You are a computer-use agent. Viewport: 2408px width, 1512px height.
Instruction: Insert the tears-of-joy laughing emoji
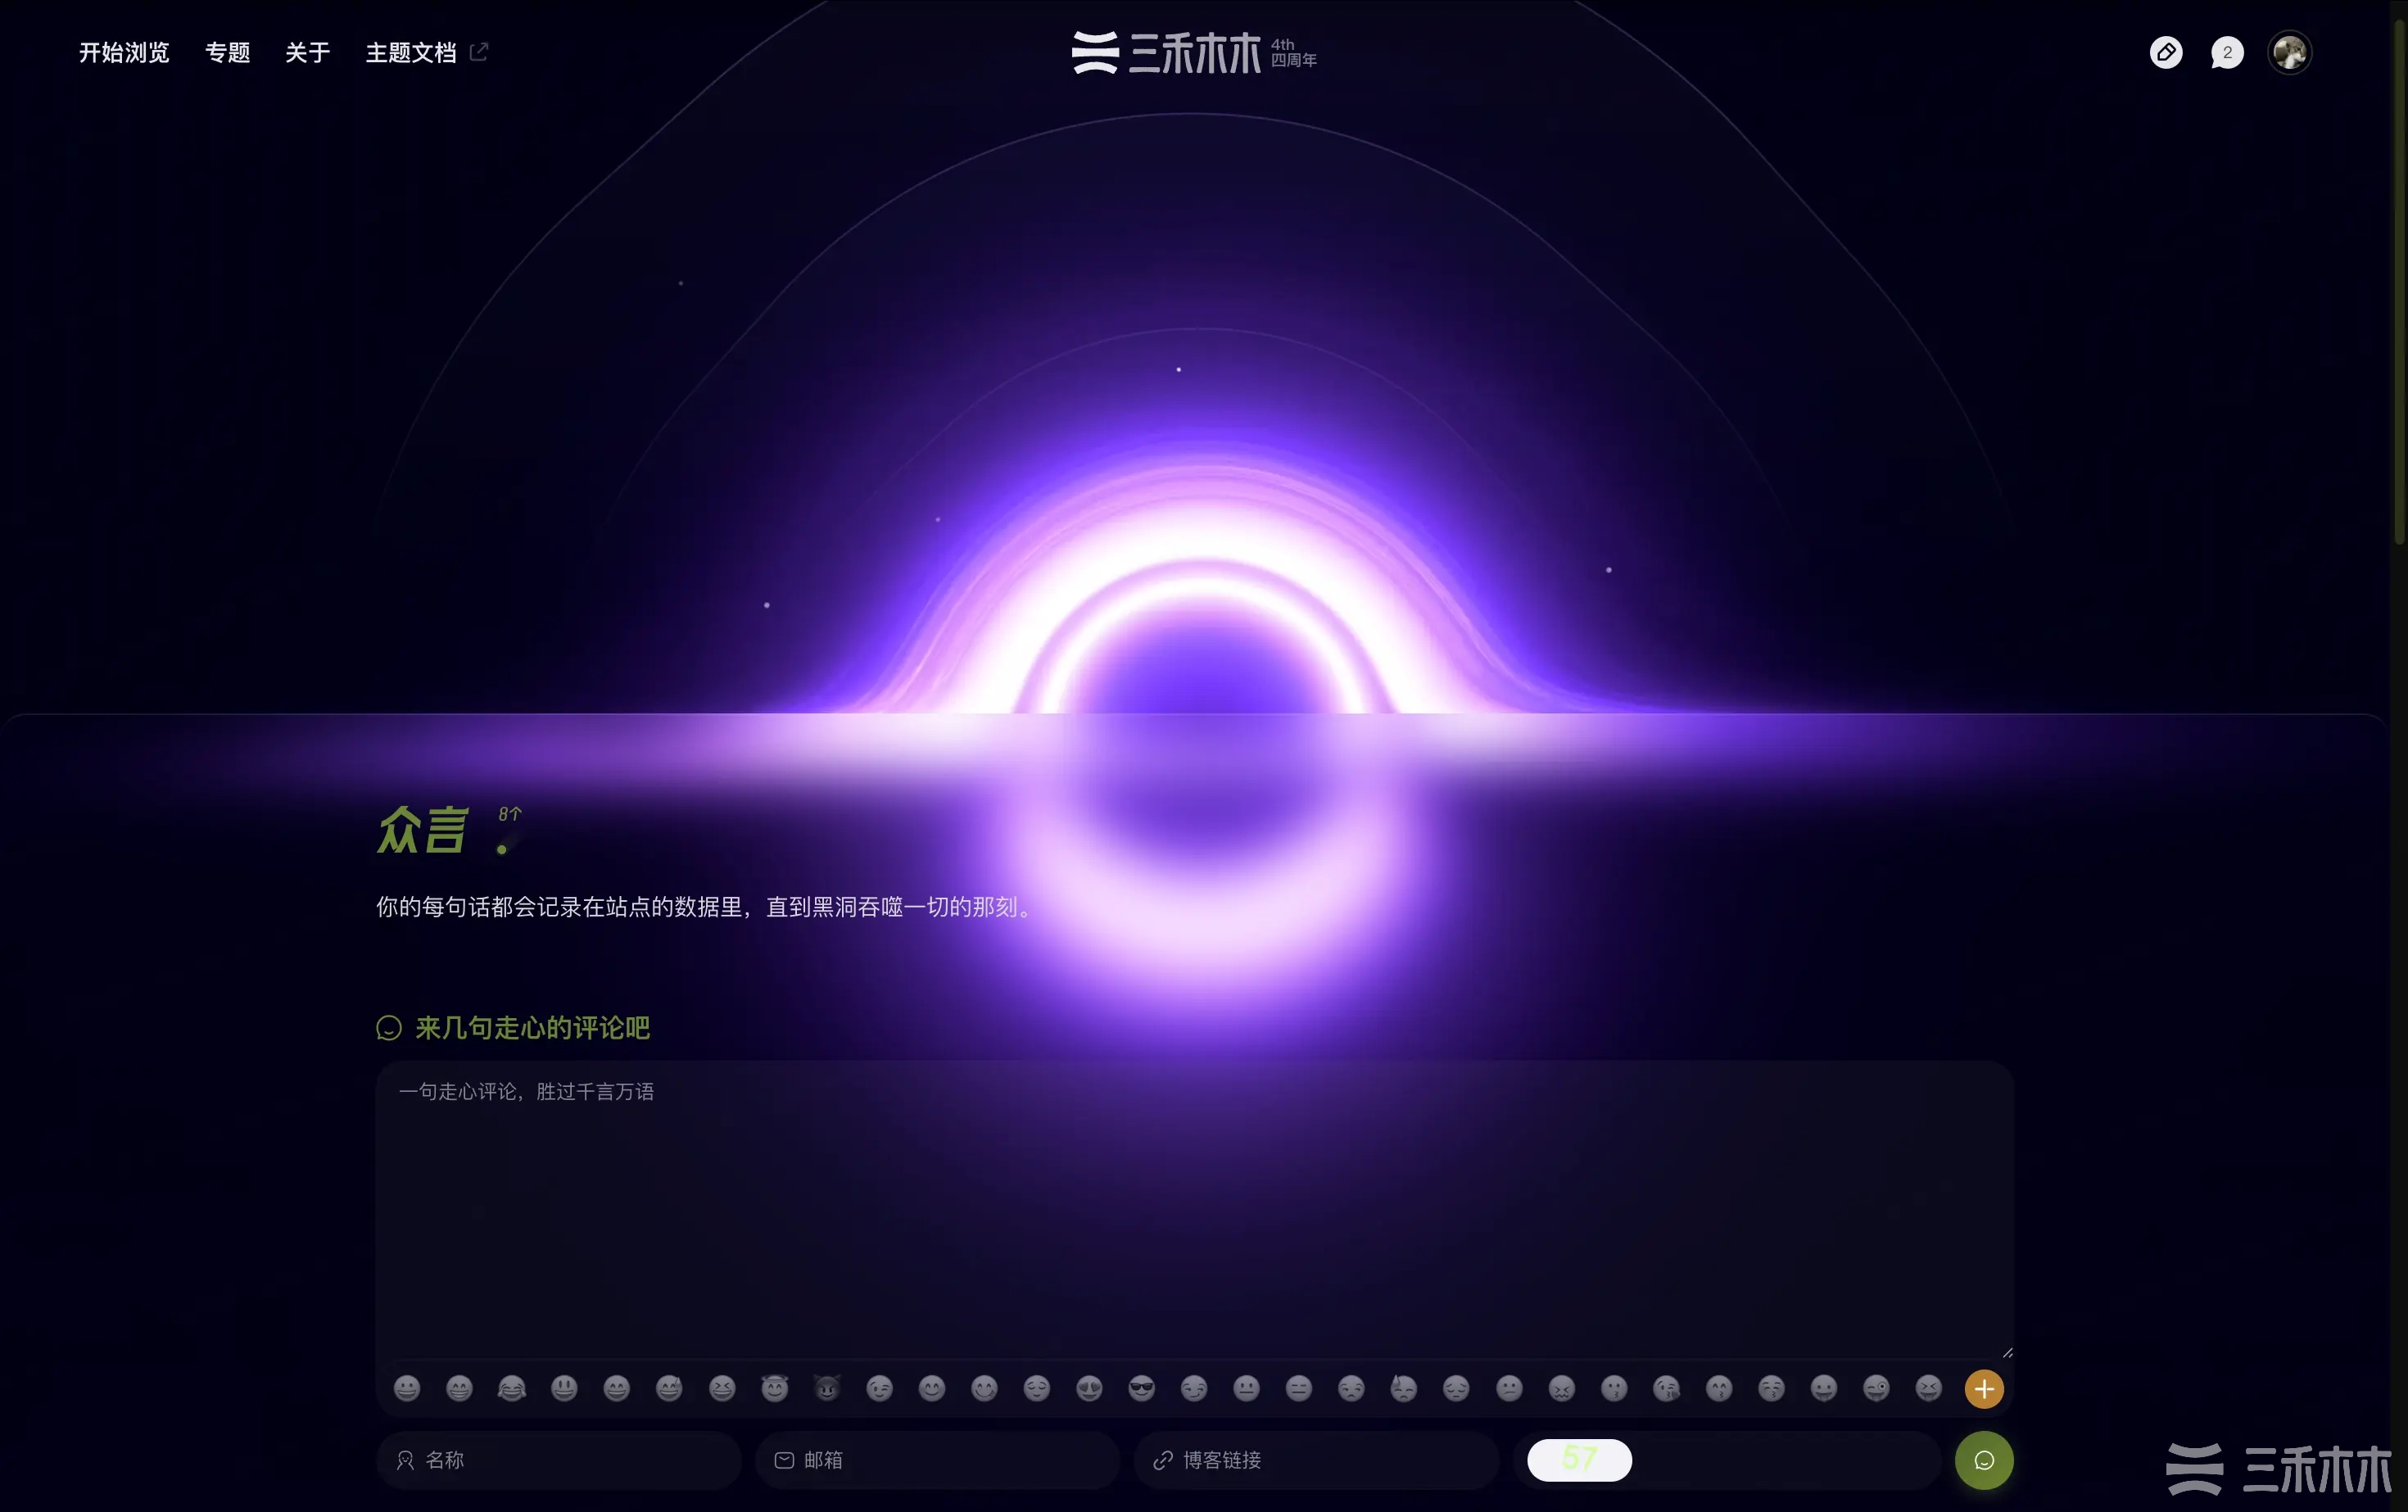(x=512, y=1388)
